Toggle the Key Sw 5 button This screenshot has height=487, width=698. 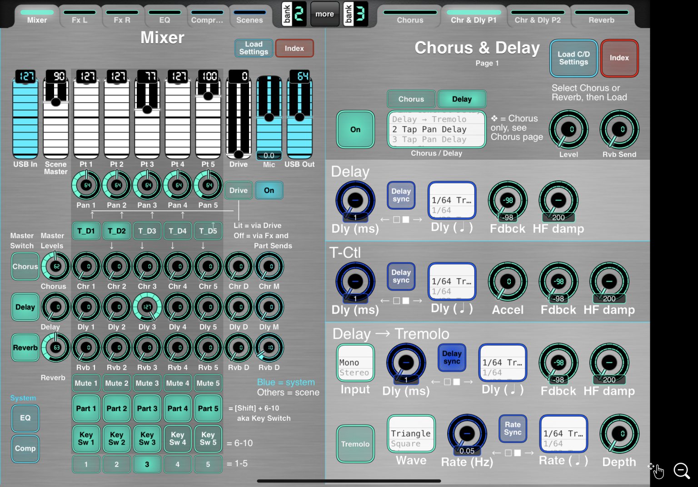pyautogui.click(x=208, y=438)
